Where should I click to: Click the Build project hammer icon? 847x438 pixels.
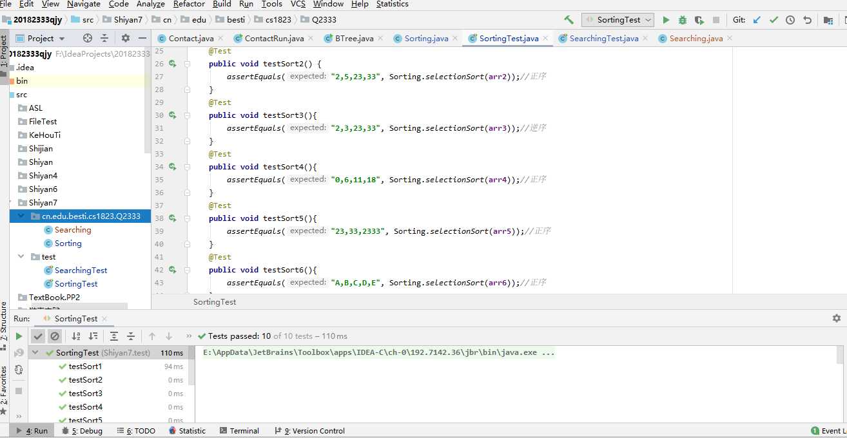(569, 20)
